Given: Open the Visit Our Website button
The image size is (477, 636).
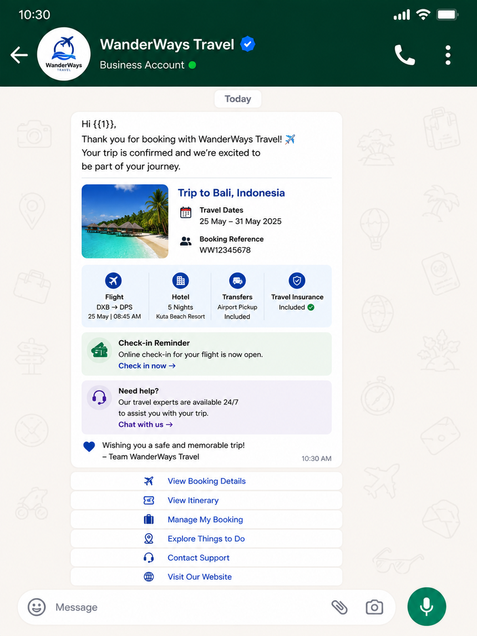Looking at the screenshot, I should 206,577.
